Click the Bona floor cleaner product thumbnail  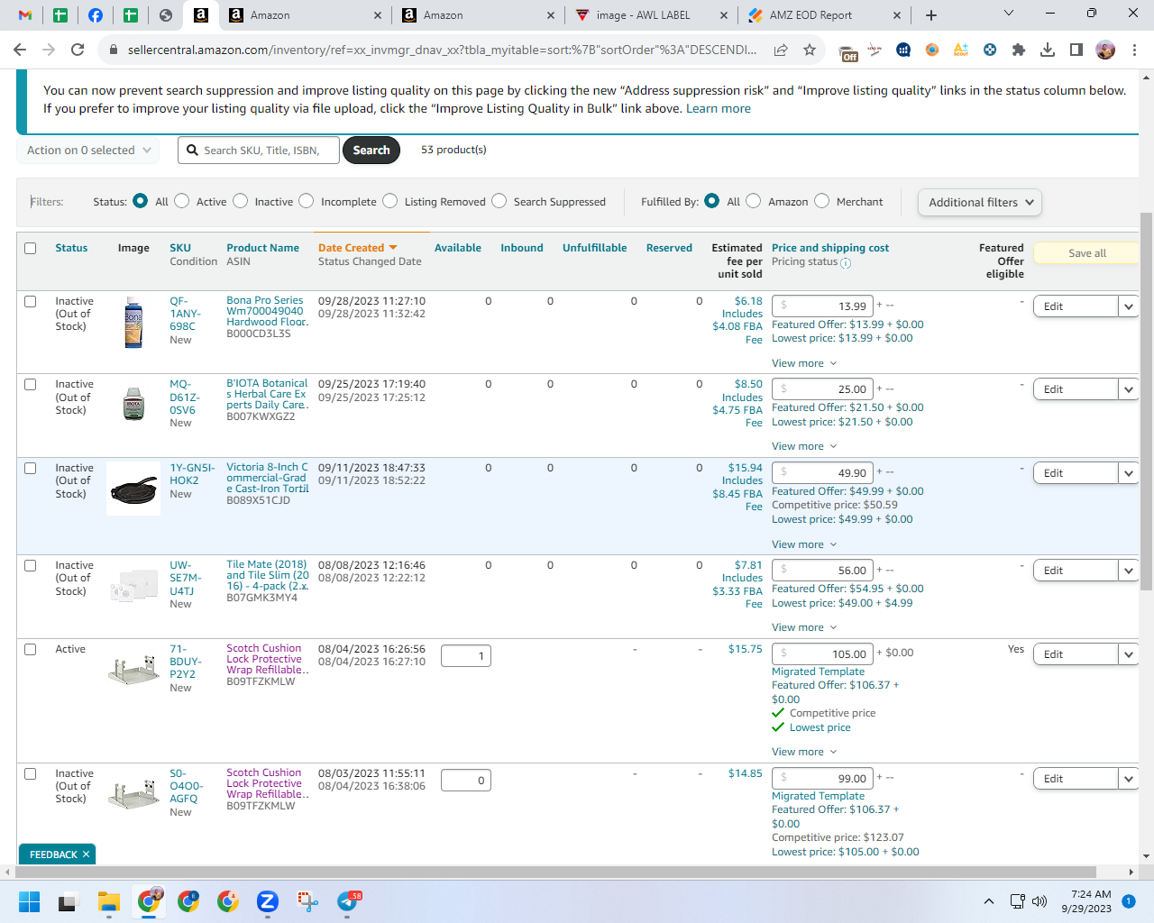coord(133,323)
